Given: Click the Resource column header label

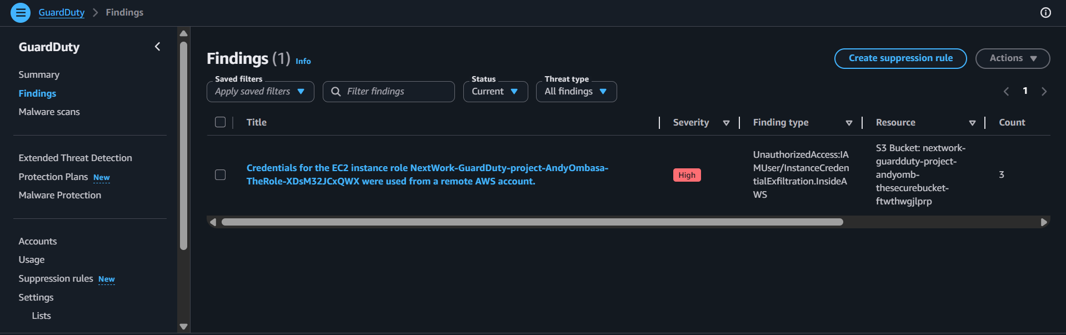Looking at the screenshot, I should point(895,122).
